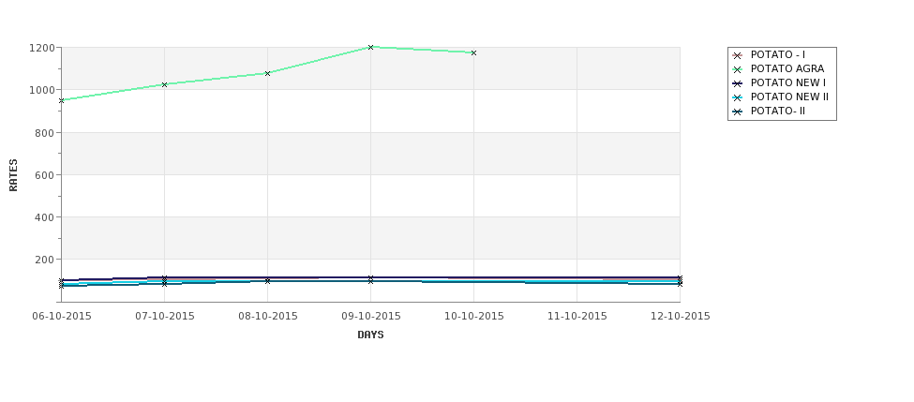Click POTATO AGRA data point on 09-10-2015
This screenshot has height=402, width=914.
coord(370,47)
